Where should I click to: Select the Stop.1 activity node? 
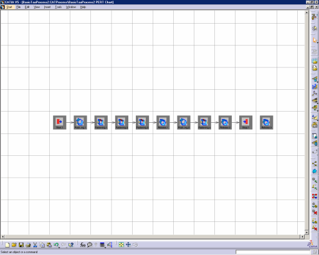point(245,122)
